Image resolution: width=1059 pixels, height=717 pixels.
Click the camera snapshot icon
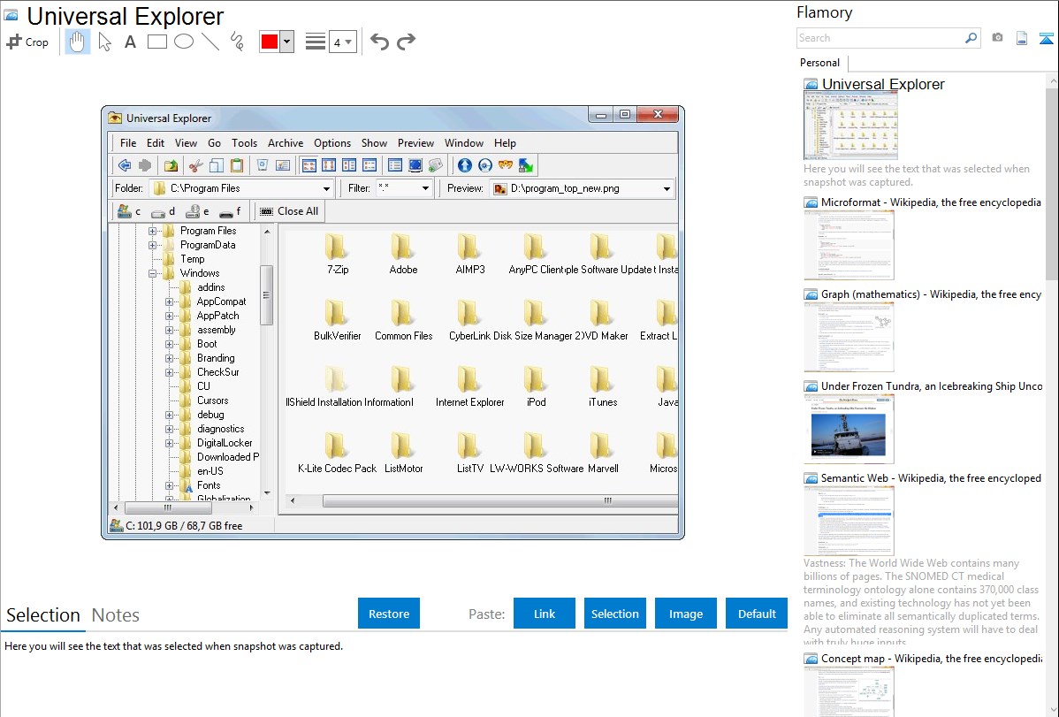[x=997, y=38]
